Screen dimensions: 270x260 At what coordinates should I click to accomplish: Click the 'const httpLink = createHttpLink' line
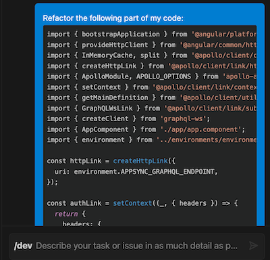pyautogui.click(x=111, y=161)
